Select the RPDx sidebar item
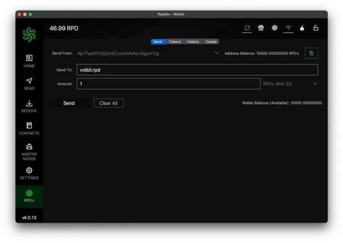Viewport: 343px width, 243px height. (x=29, y=196)
